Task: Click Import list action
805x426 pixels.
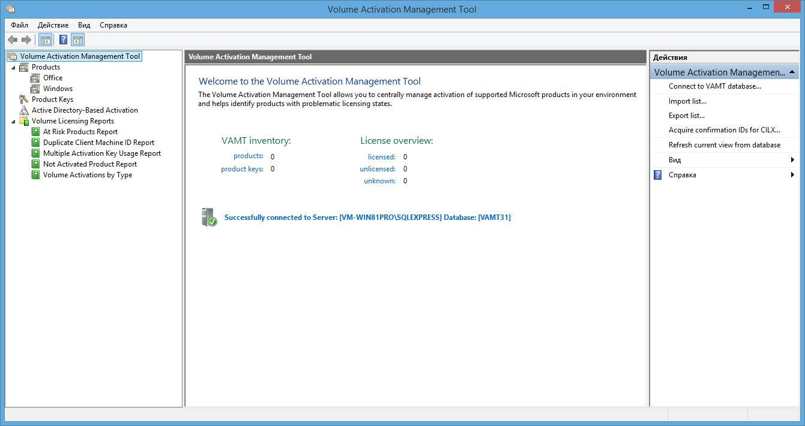Action: tap(687, 101)
